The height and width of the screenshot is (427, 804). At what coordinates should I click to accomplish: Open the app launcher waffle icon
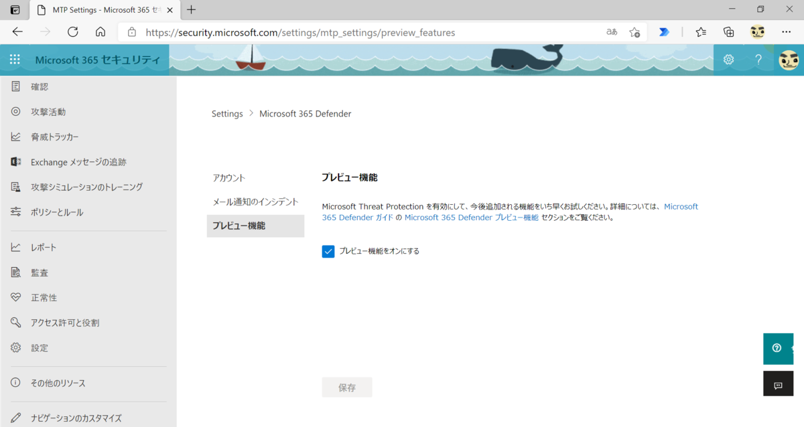(15, 60)
